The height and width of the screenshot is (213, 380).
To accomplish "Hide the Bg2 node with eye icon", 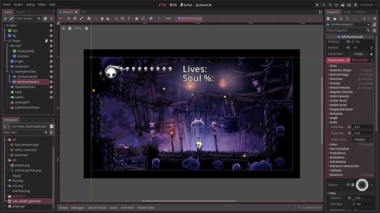I will click(x=51, y=31).
